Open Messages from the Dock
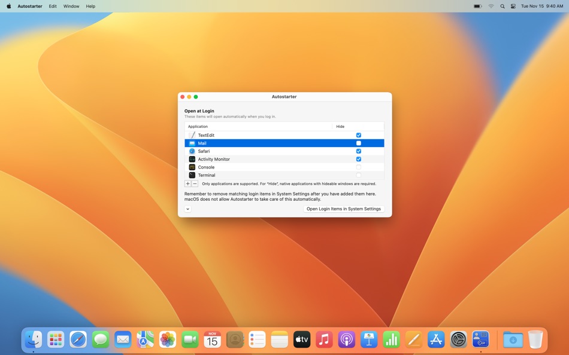569x355 pixels. [101, 340]
